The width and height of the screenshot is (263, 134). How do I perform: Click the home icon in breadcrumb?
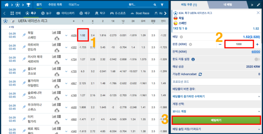[x=4, y=5]
